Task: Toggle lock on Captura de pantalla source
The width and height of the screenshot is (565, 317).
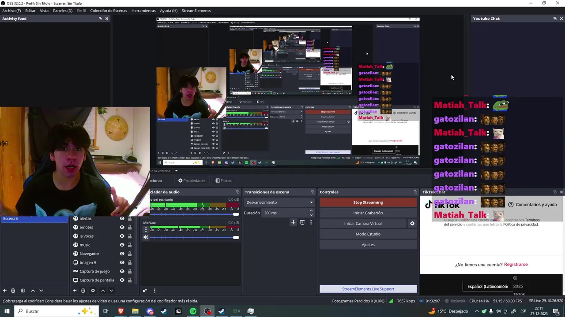Action: [x=130, y=280]
